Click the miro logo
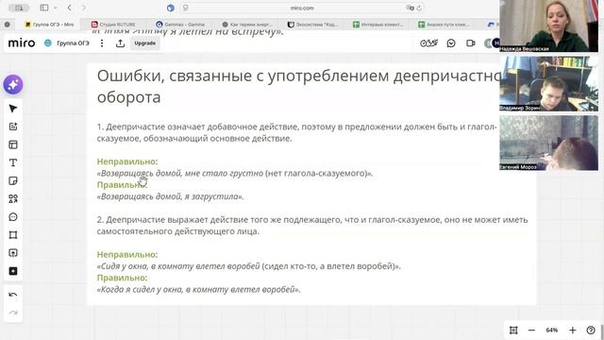The width and height of the screenshot is (604, 340). click(22, 42)
